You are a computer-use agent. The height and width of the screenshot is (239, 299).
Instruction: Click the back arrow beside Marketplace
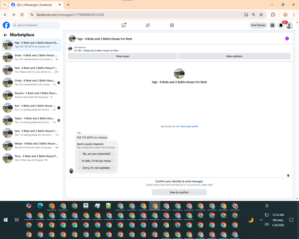coord(5,35)
